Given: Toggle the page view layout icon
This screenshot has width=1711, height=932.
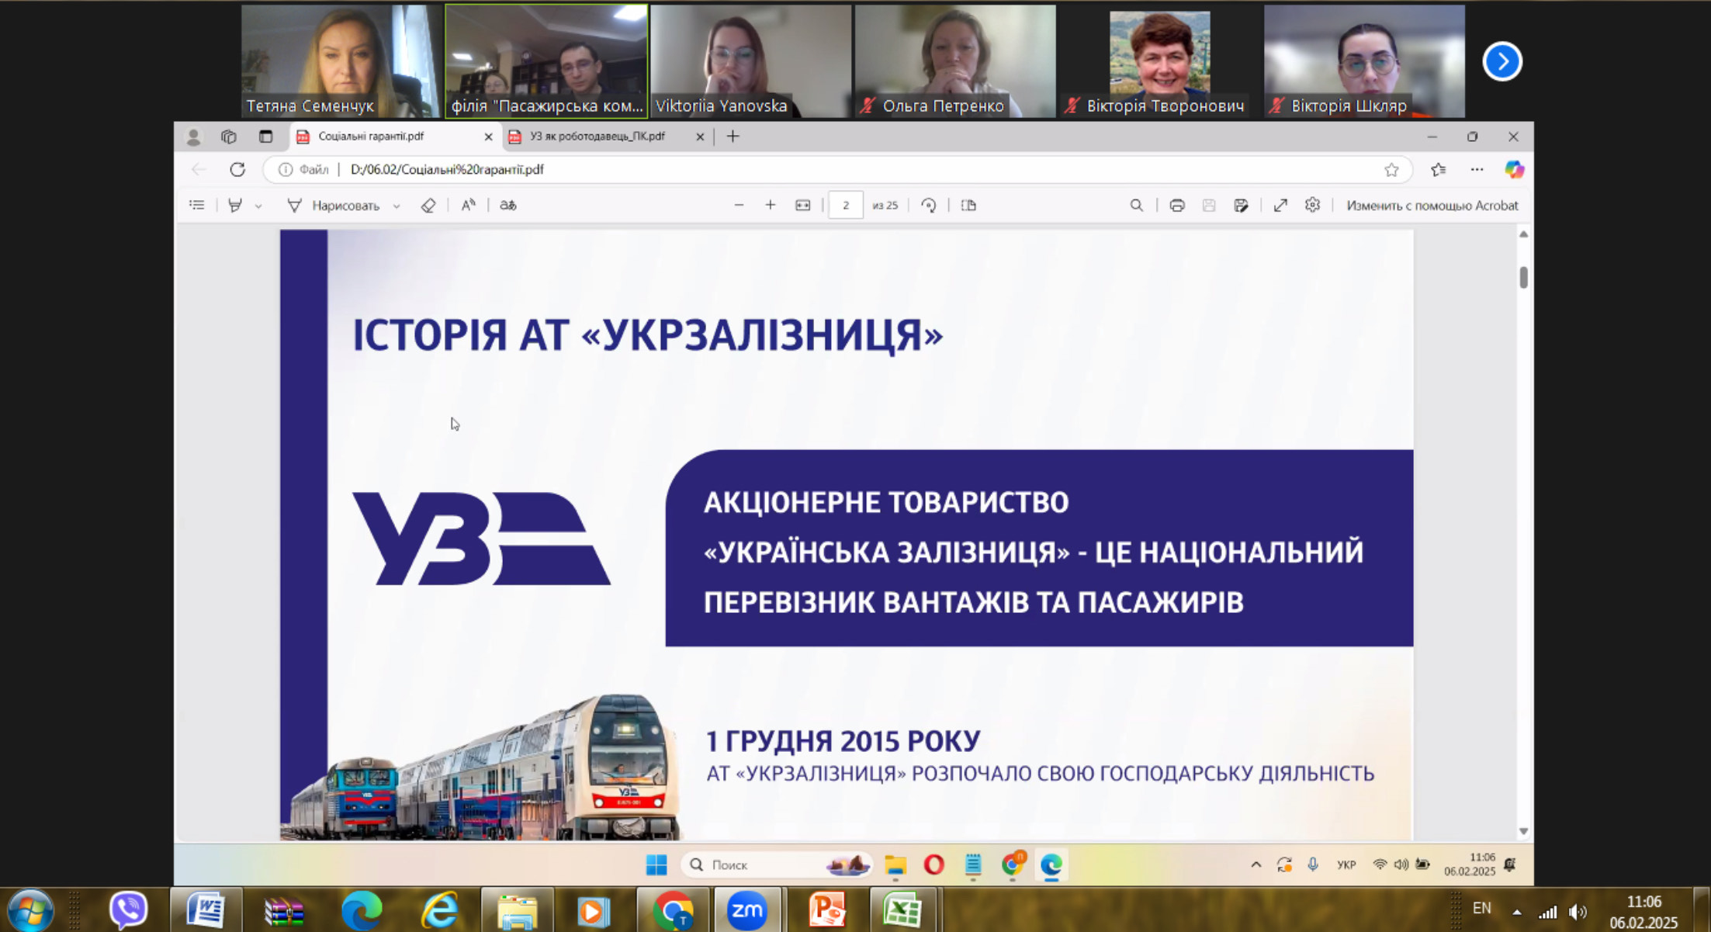Looking at the screenshot, I should click(x=968, y=206).
